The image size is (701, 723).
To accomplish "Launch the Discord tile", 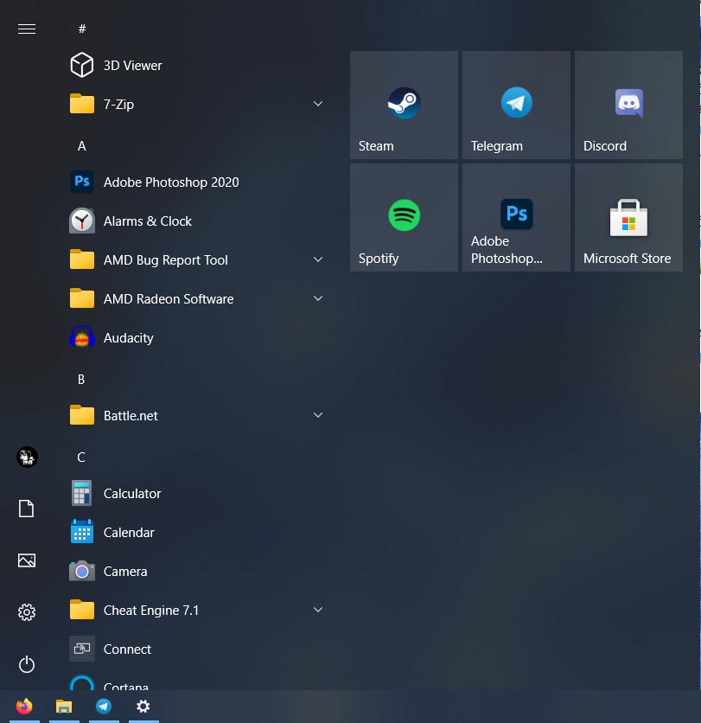I will (628, 106).
